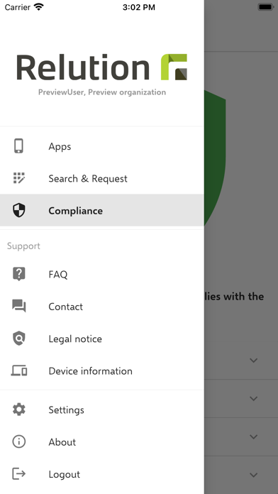Screen dimensions: 278x494
Task: Tap the Relution logo
Action: pyautogui.click(x=101, y=67)
